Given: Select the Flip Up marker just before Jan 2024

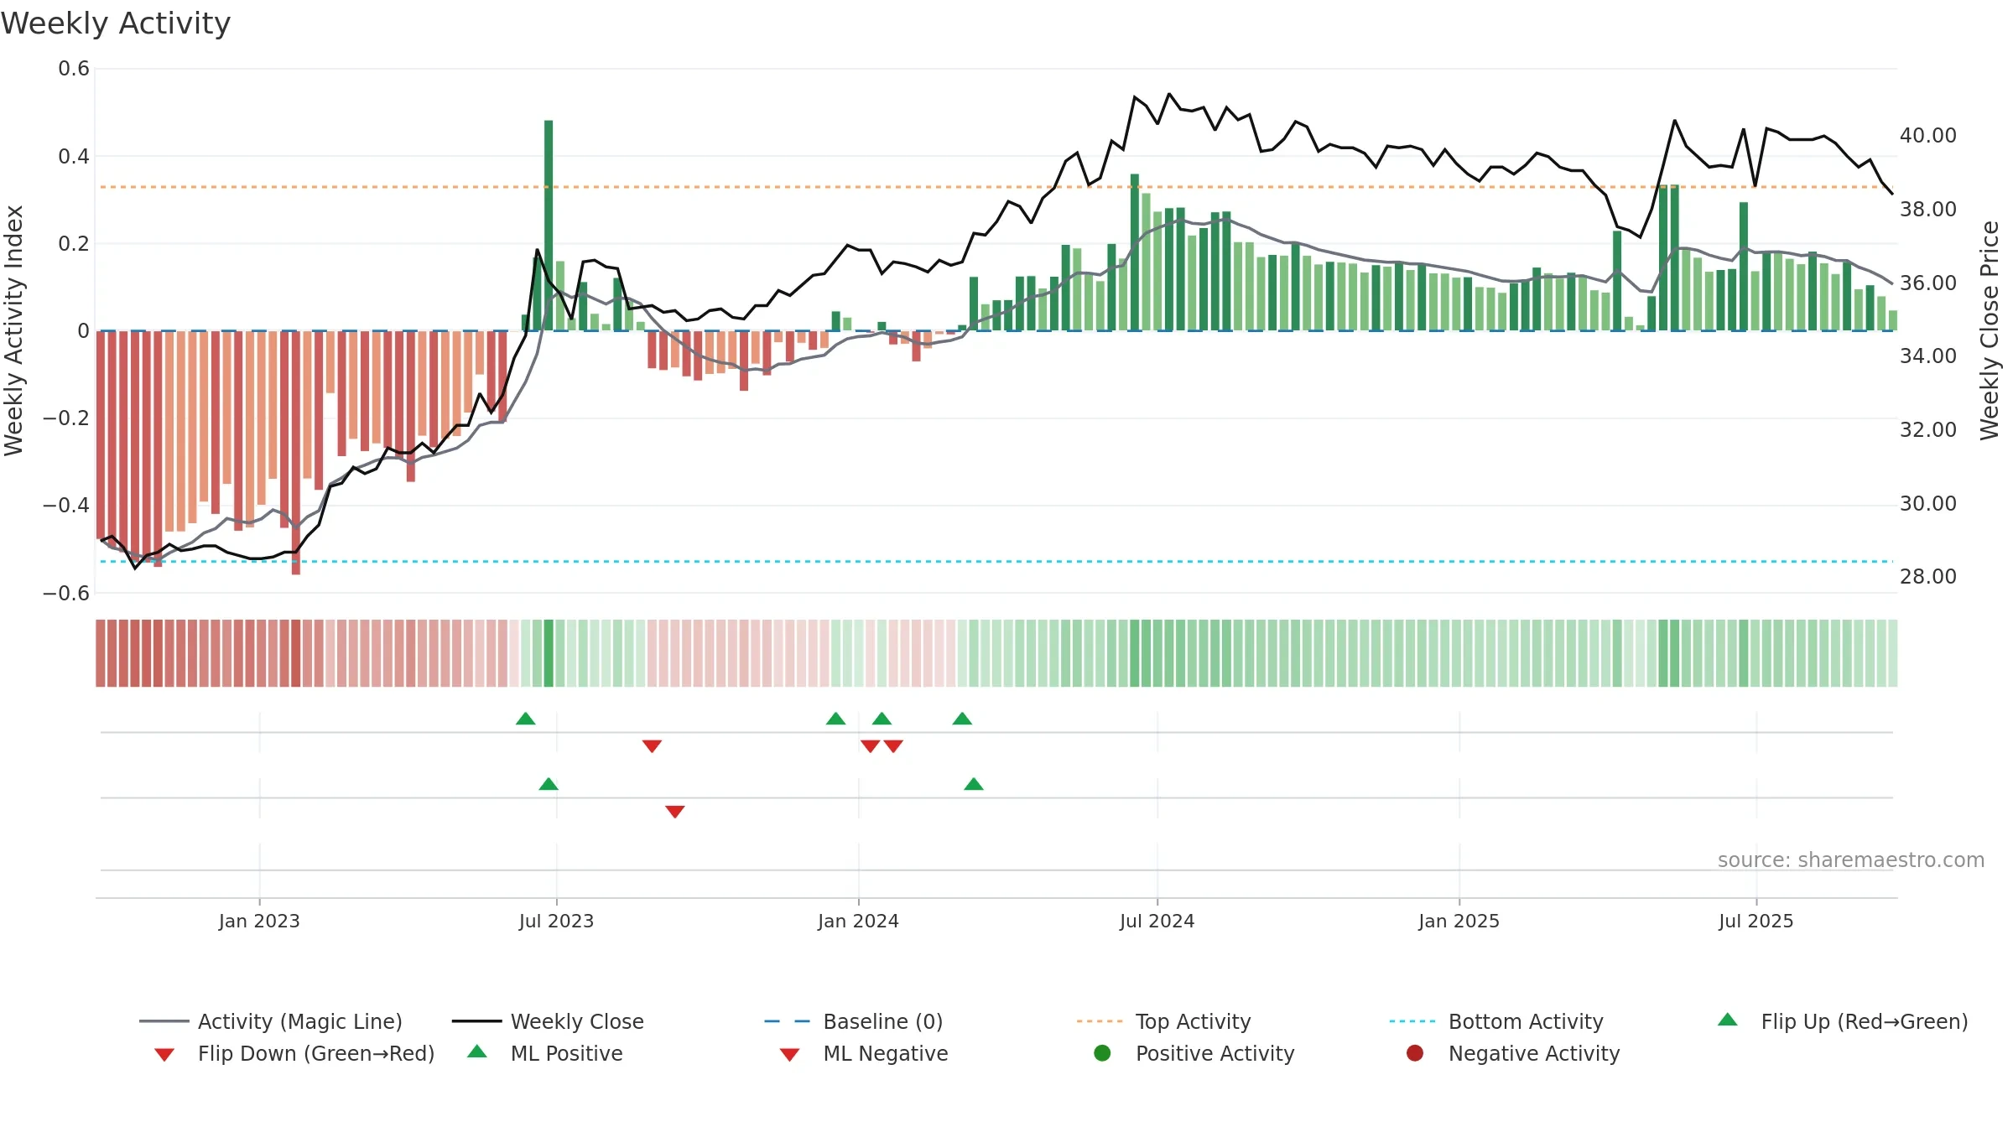Looking at the screenshot, I should (x=835, y=719).
